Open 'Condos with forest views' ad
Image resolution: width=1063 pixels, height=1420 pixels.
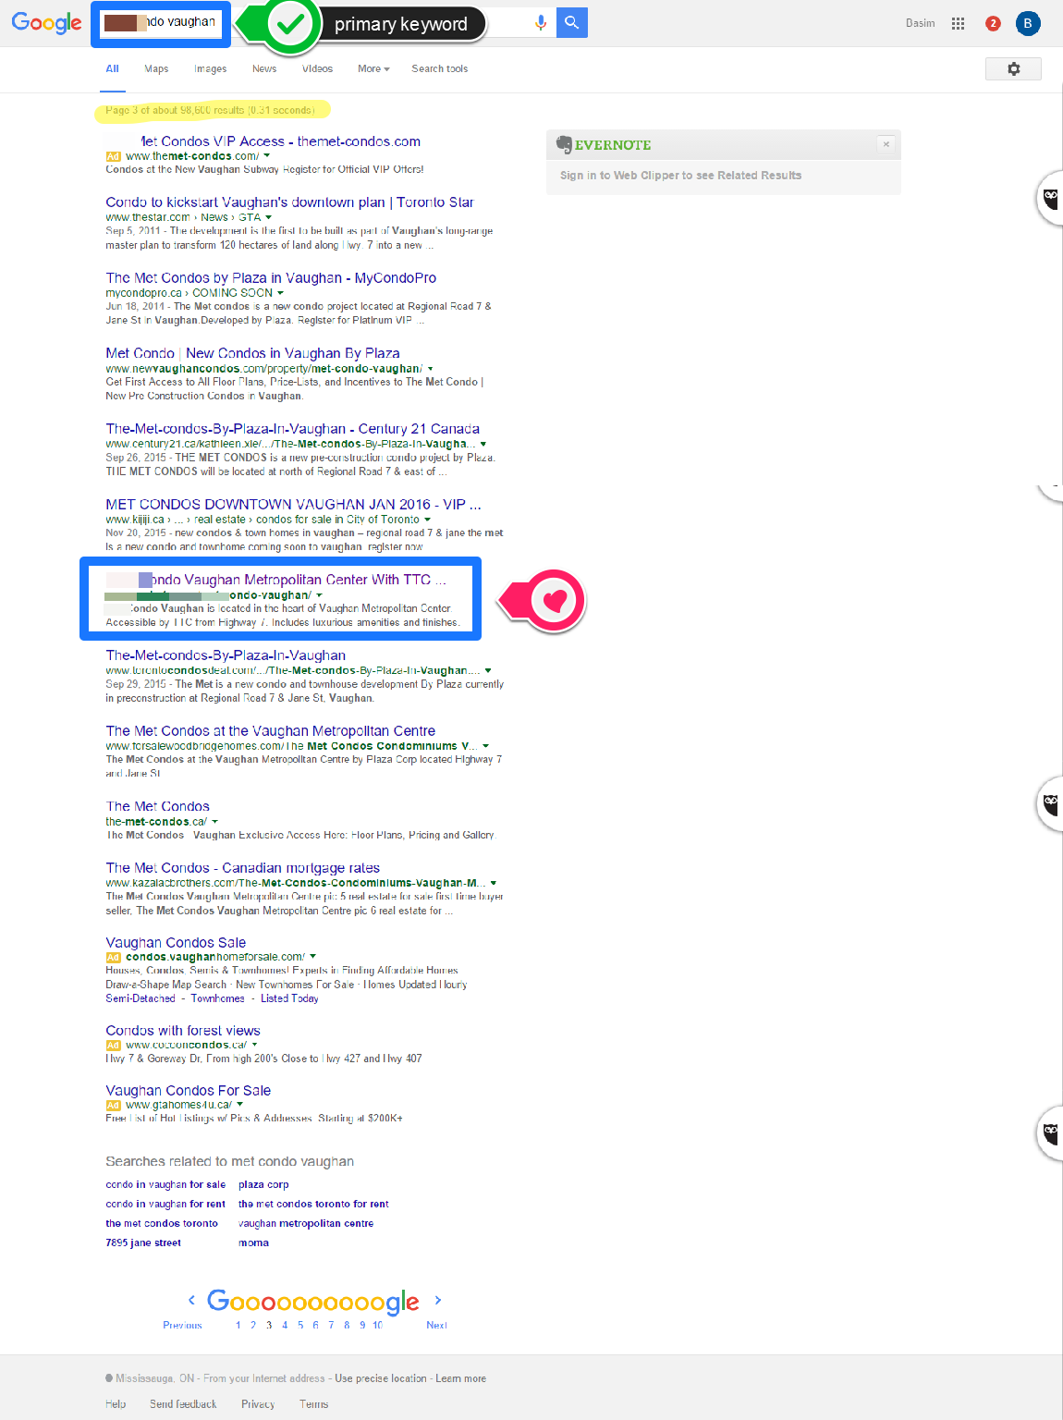[x=183, y=1030]
